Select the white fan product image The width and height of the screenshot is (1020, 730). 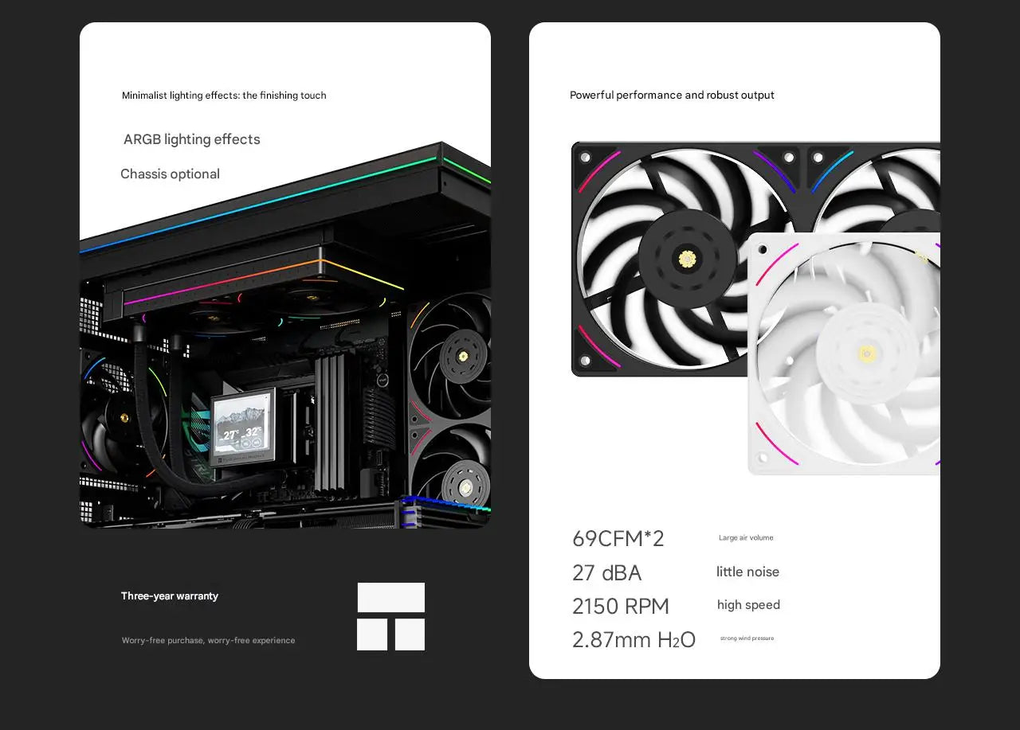[x=844, y=354]
